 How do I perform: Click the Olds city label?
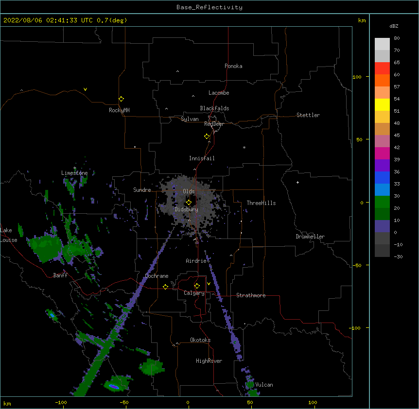[189, 191]
